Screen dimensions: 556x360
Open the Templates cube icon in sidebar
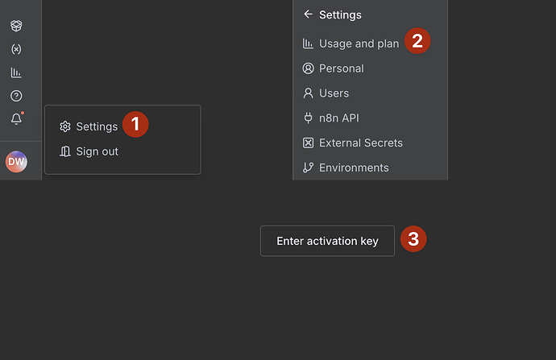coord(16,26)
